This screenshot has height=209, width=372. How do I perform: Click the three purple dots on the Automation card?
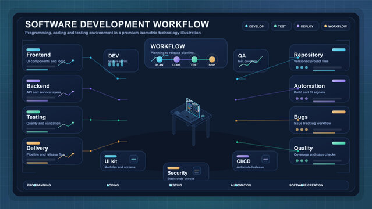point(302,99)
